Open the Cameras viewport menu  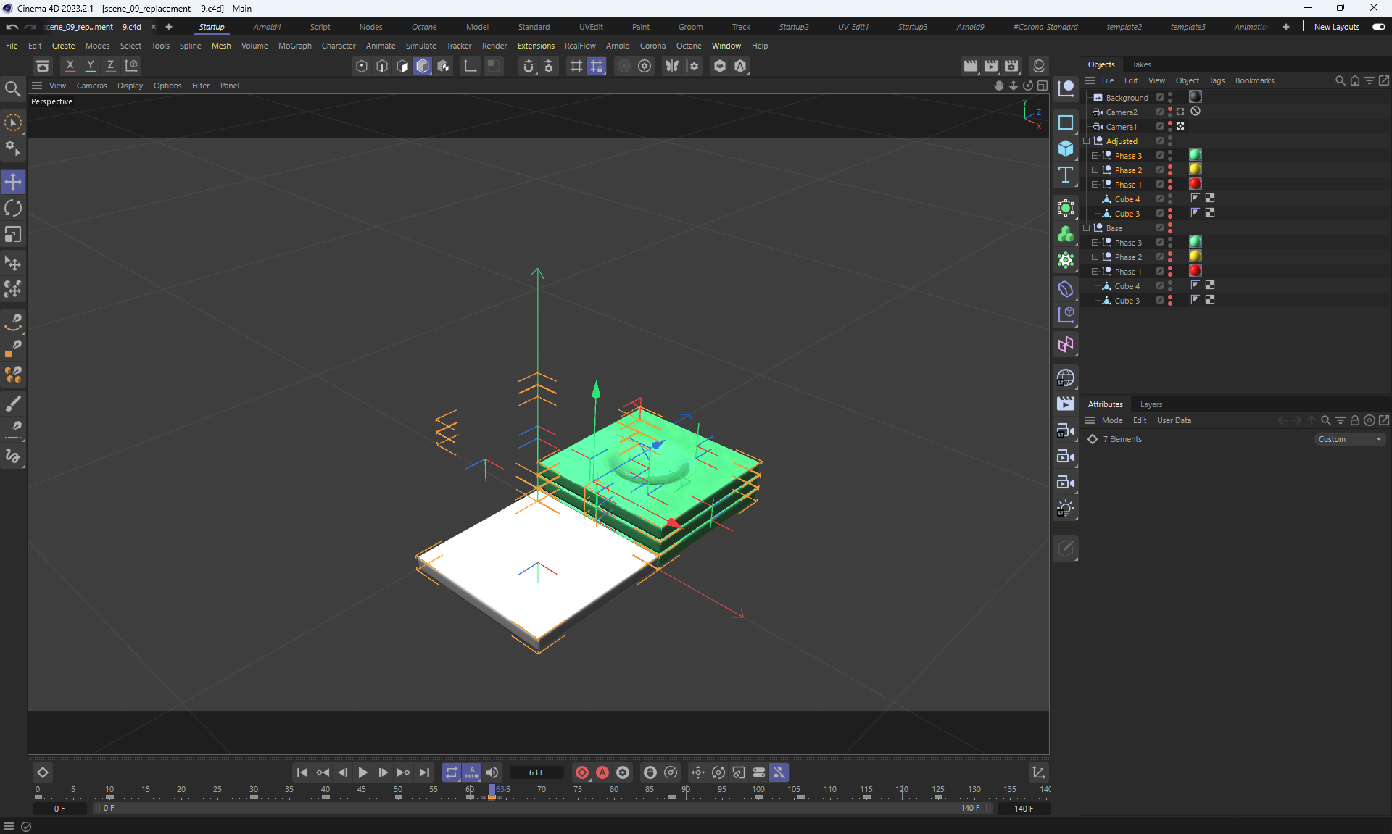tap(91, 86)
